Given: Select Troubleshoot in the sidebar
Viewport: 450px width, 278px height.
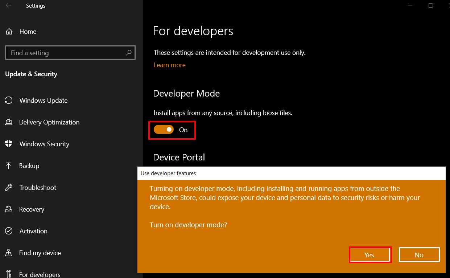Looking at the screenshot, I should (38, 188).
